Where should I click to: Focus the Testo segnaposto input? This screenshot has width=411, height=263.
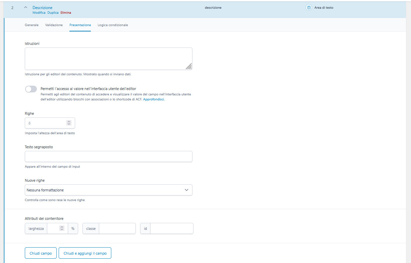109,156
